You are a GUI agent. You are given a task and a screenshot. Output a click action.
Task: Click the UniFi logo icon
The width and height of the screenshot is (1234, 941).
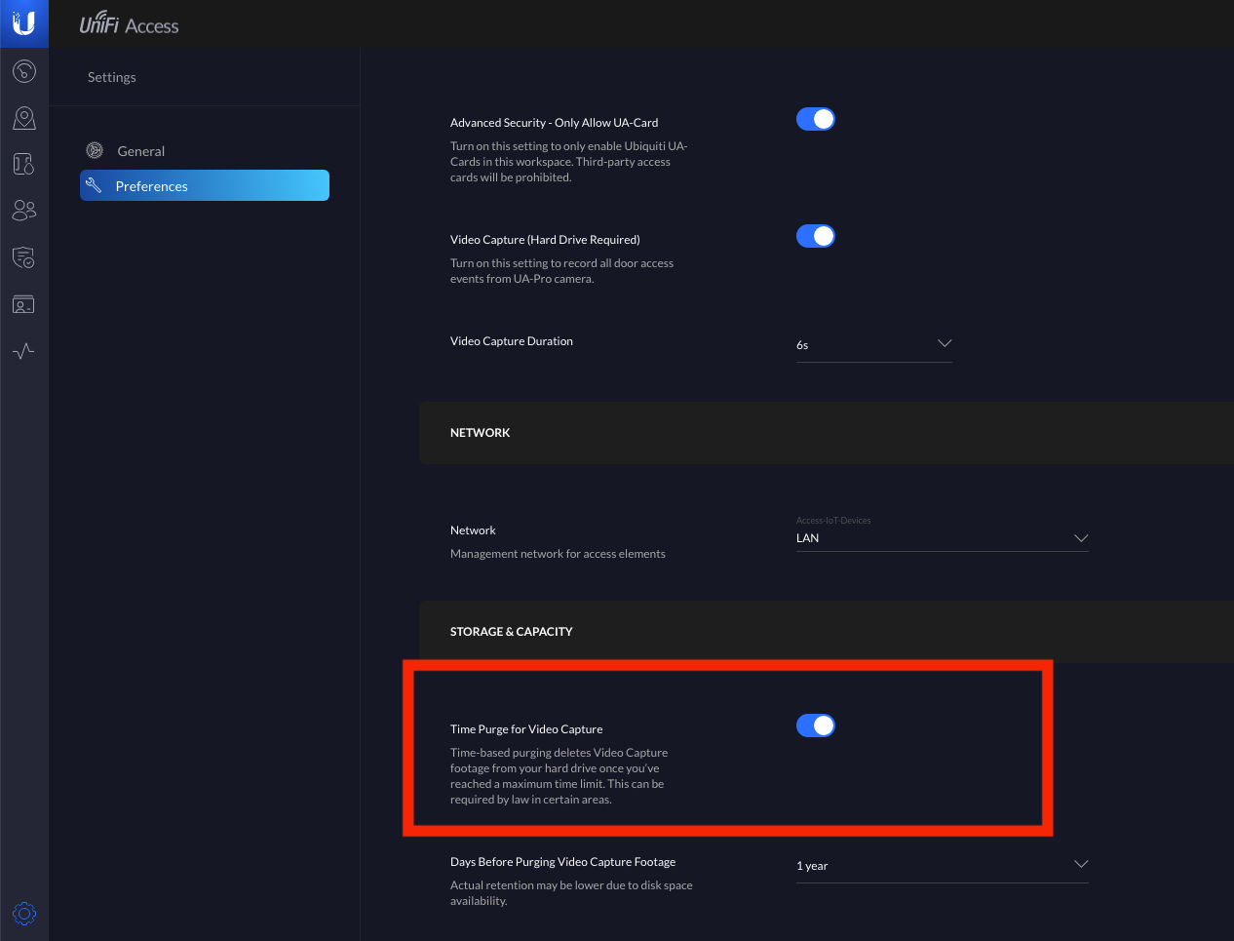24,23
